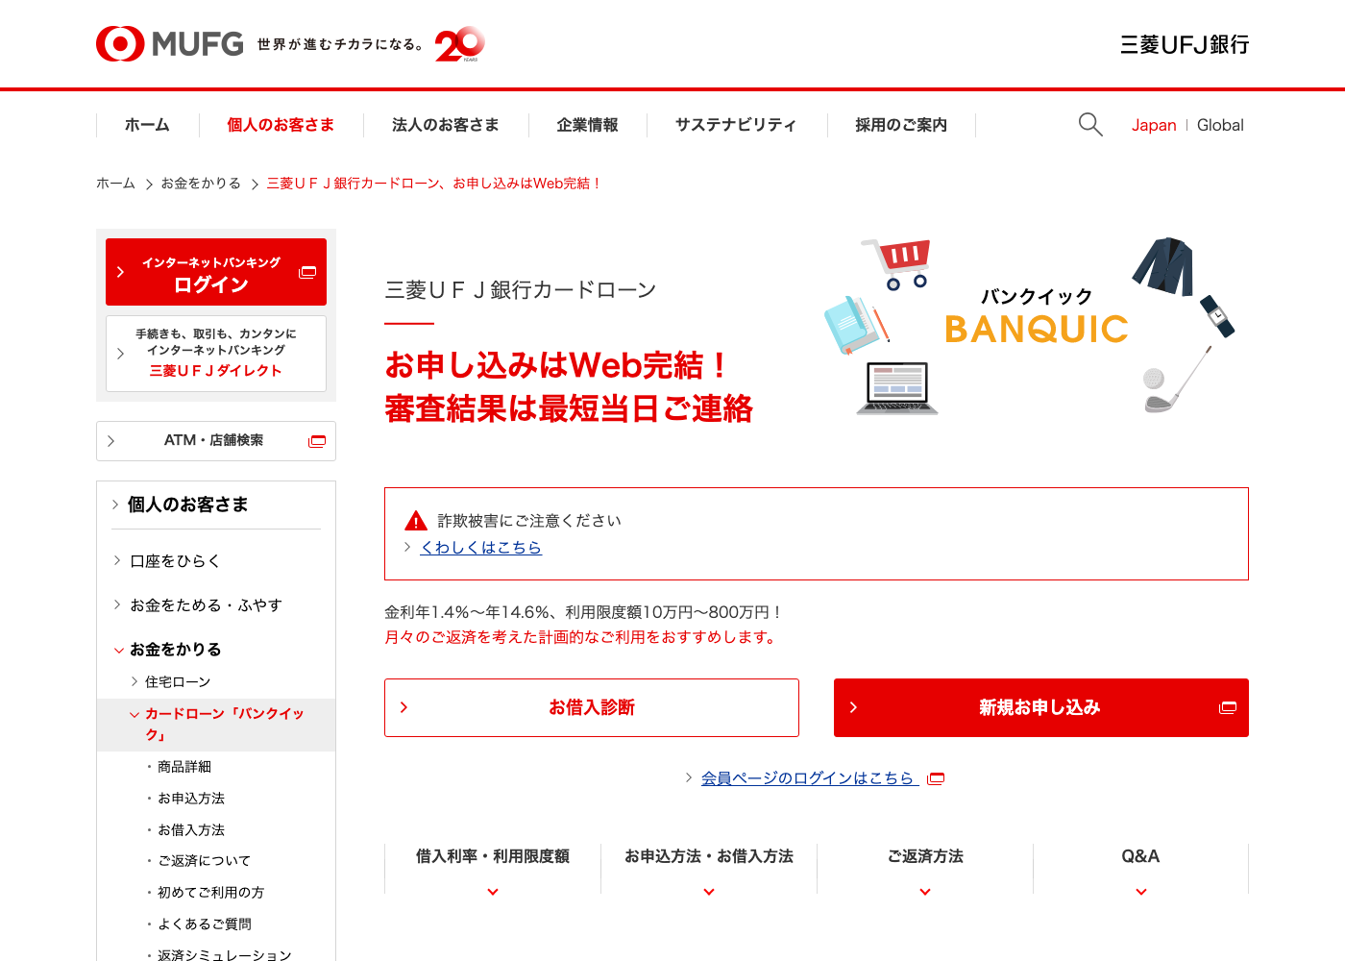Open the site search magnifier icon
The image size is (1345, 961).
[1090, 125]
